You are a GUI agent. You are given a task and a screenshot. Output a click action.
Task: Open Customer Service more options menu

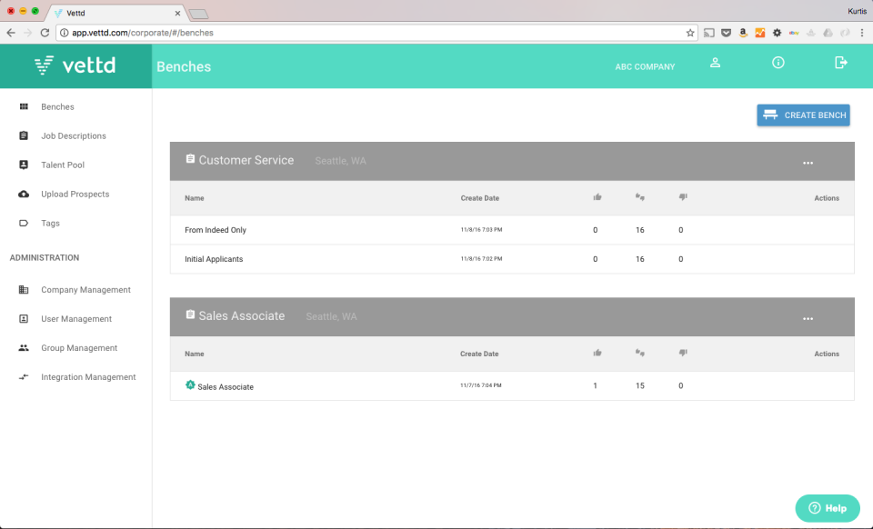pyautogui.click(x=808, y=163)
